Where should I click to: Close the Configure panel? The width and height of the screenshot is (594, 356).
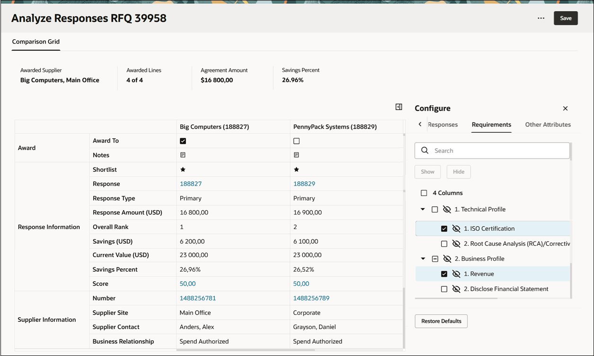click(565, 108)
